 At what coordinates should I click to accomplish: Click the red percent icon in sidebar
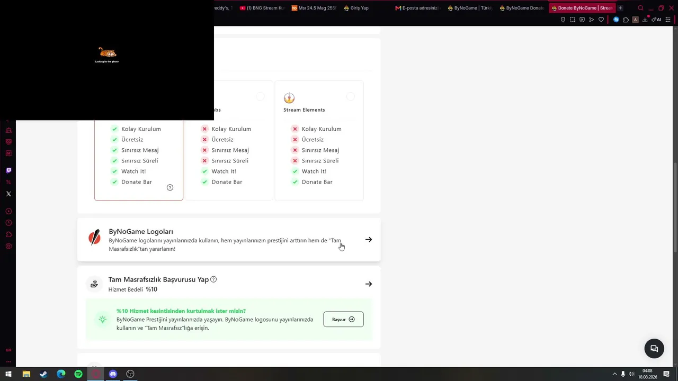tap(8, 182)
